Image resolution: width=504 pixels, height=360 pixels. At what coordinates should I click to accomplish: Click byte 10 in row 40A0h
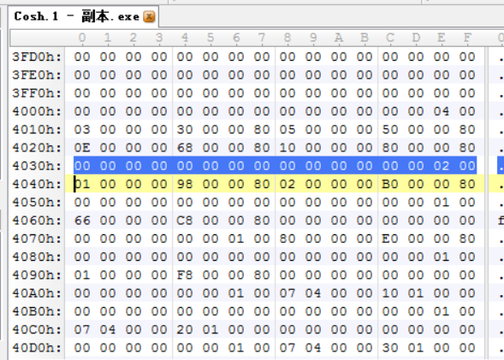tap(390, 293)
